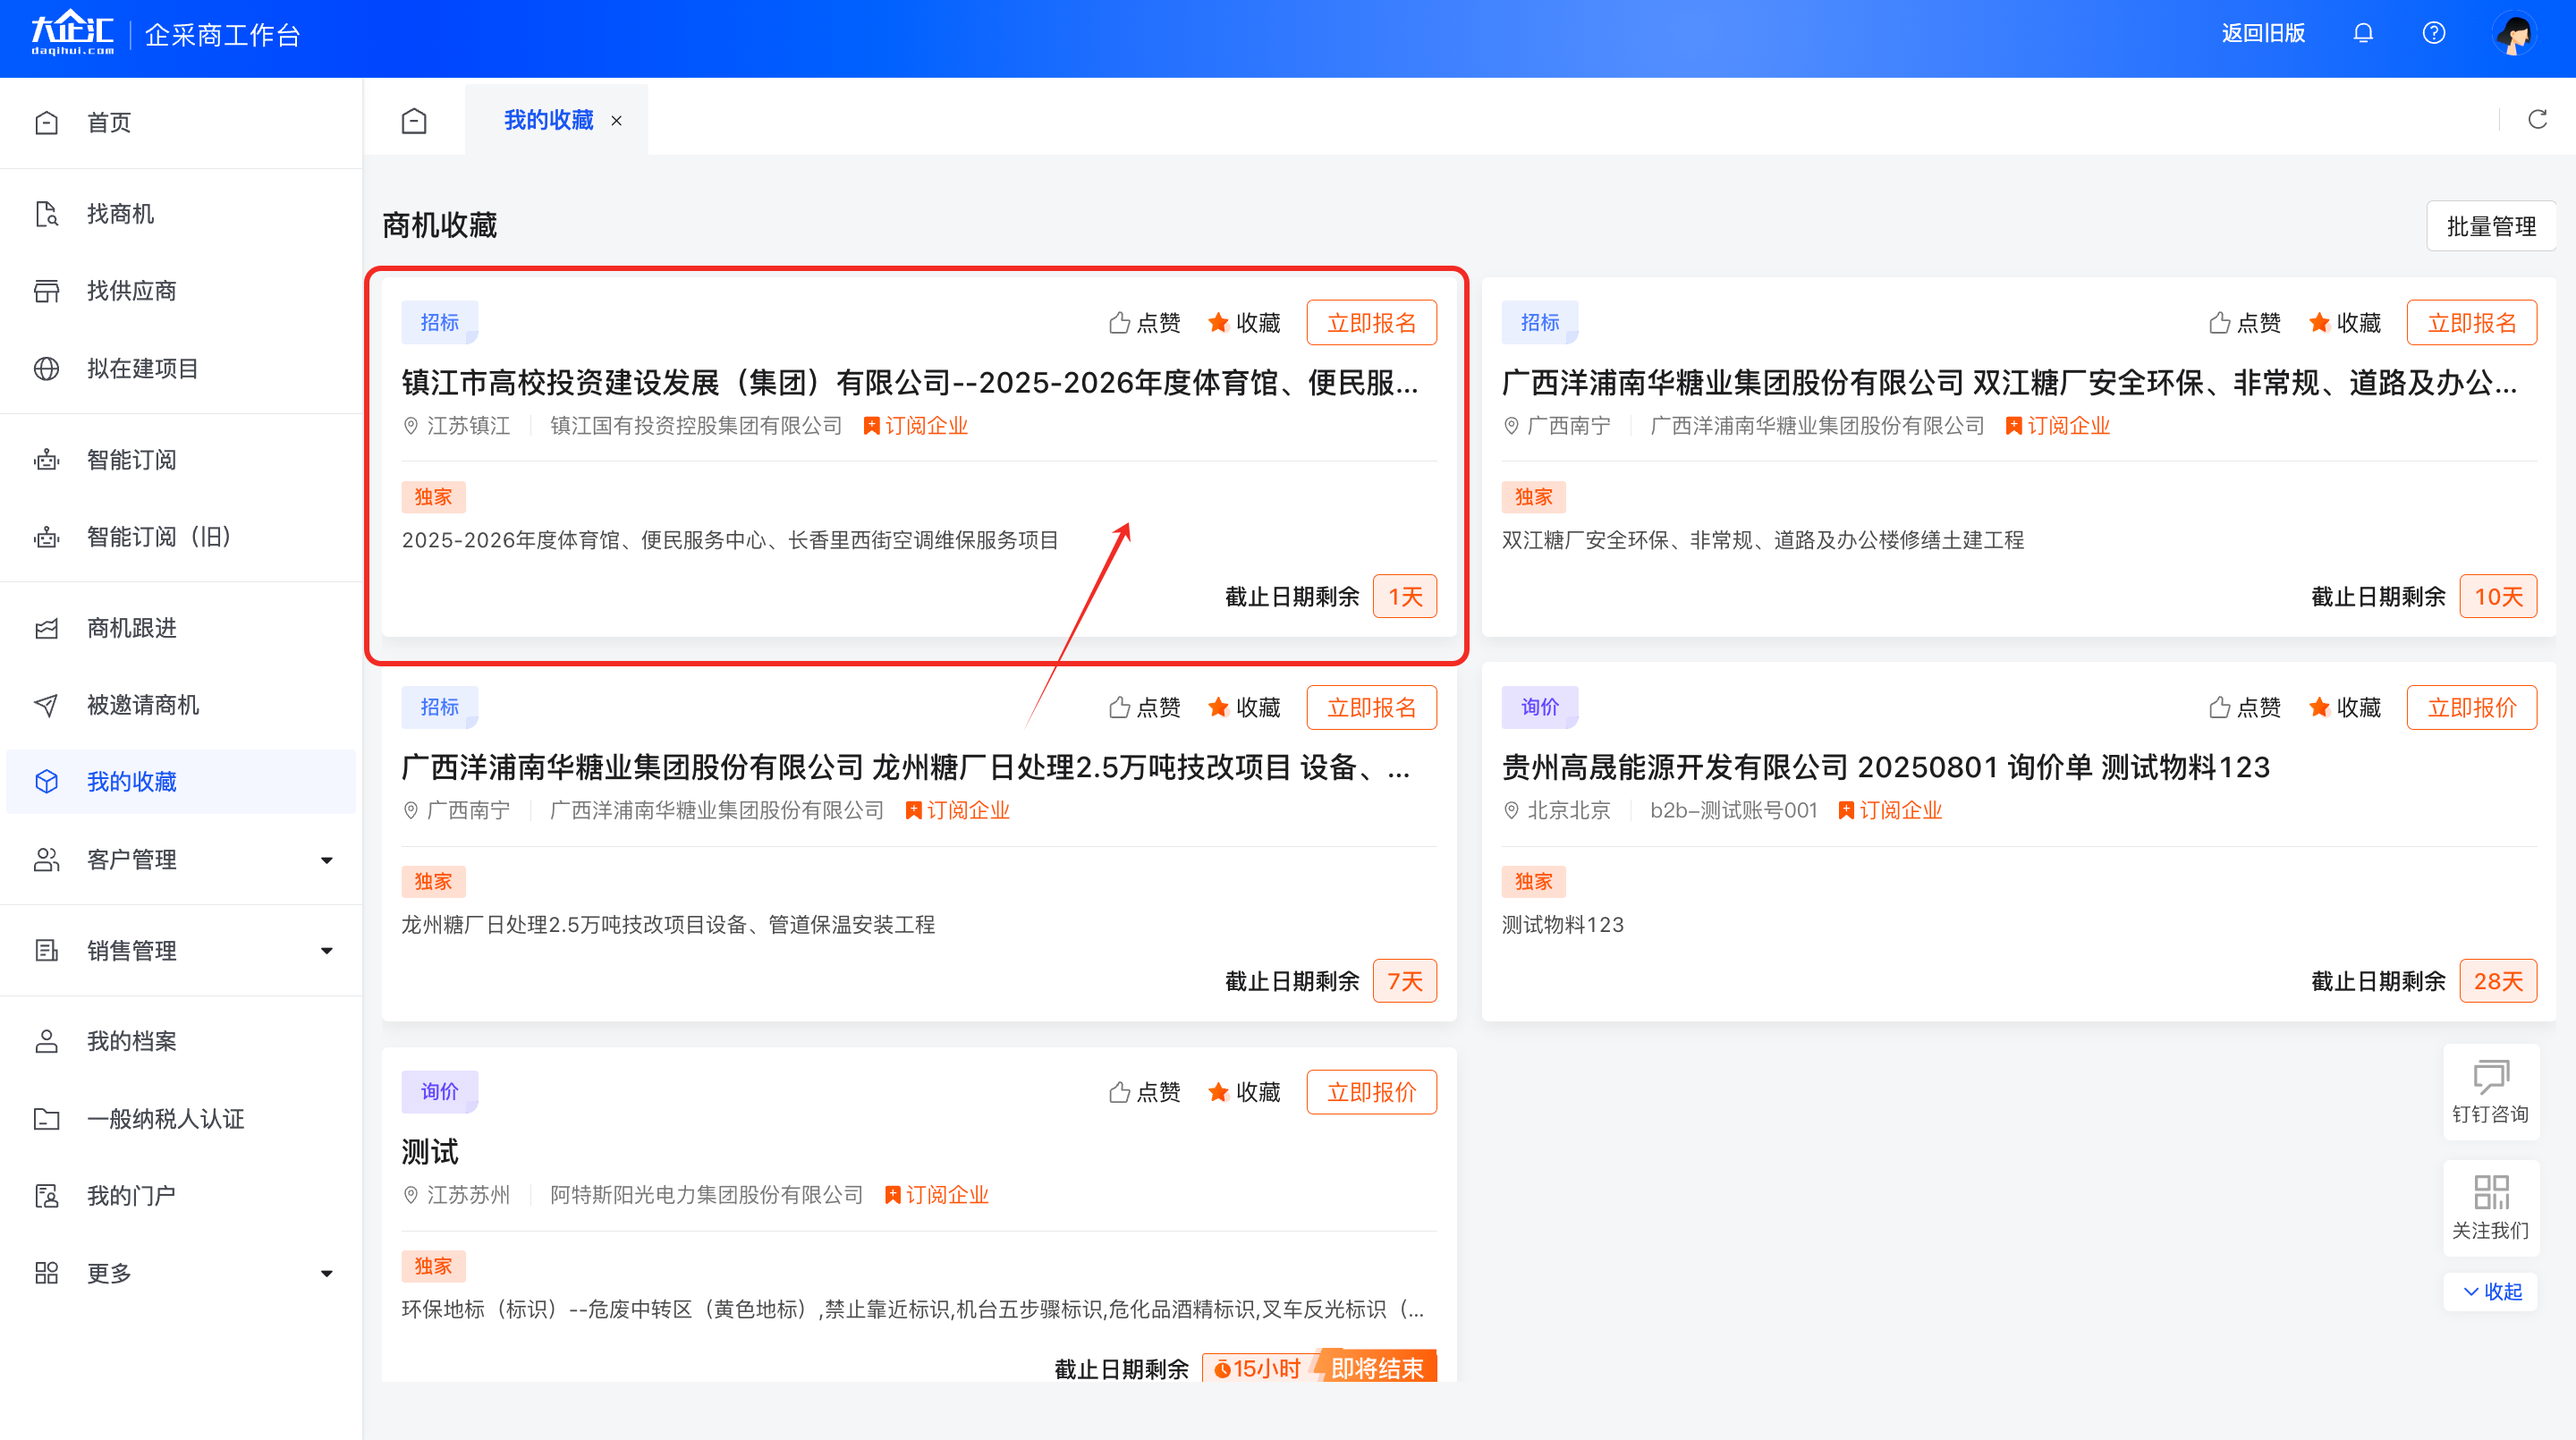Open help question mark icon
2576x1440 pixels.
2433,33
